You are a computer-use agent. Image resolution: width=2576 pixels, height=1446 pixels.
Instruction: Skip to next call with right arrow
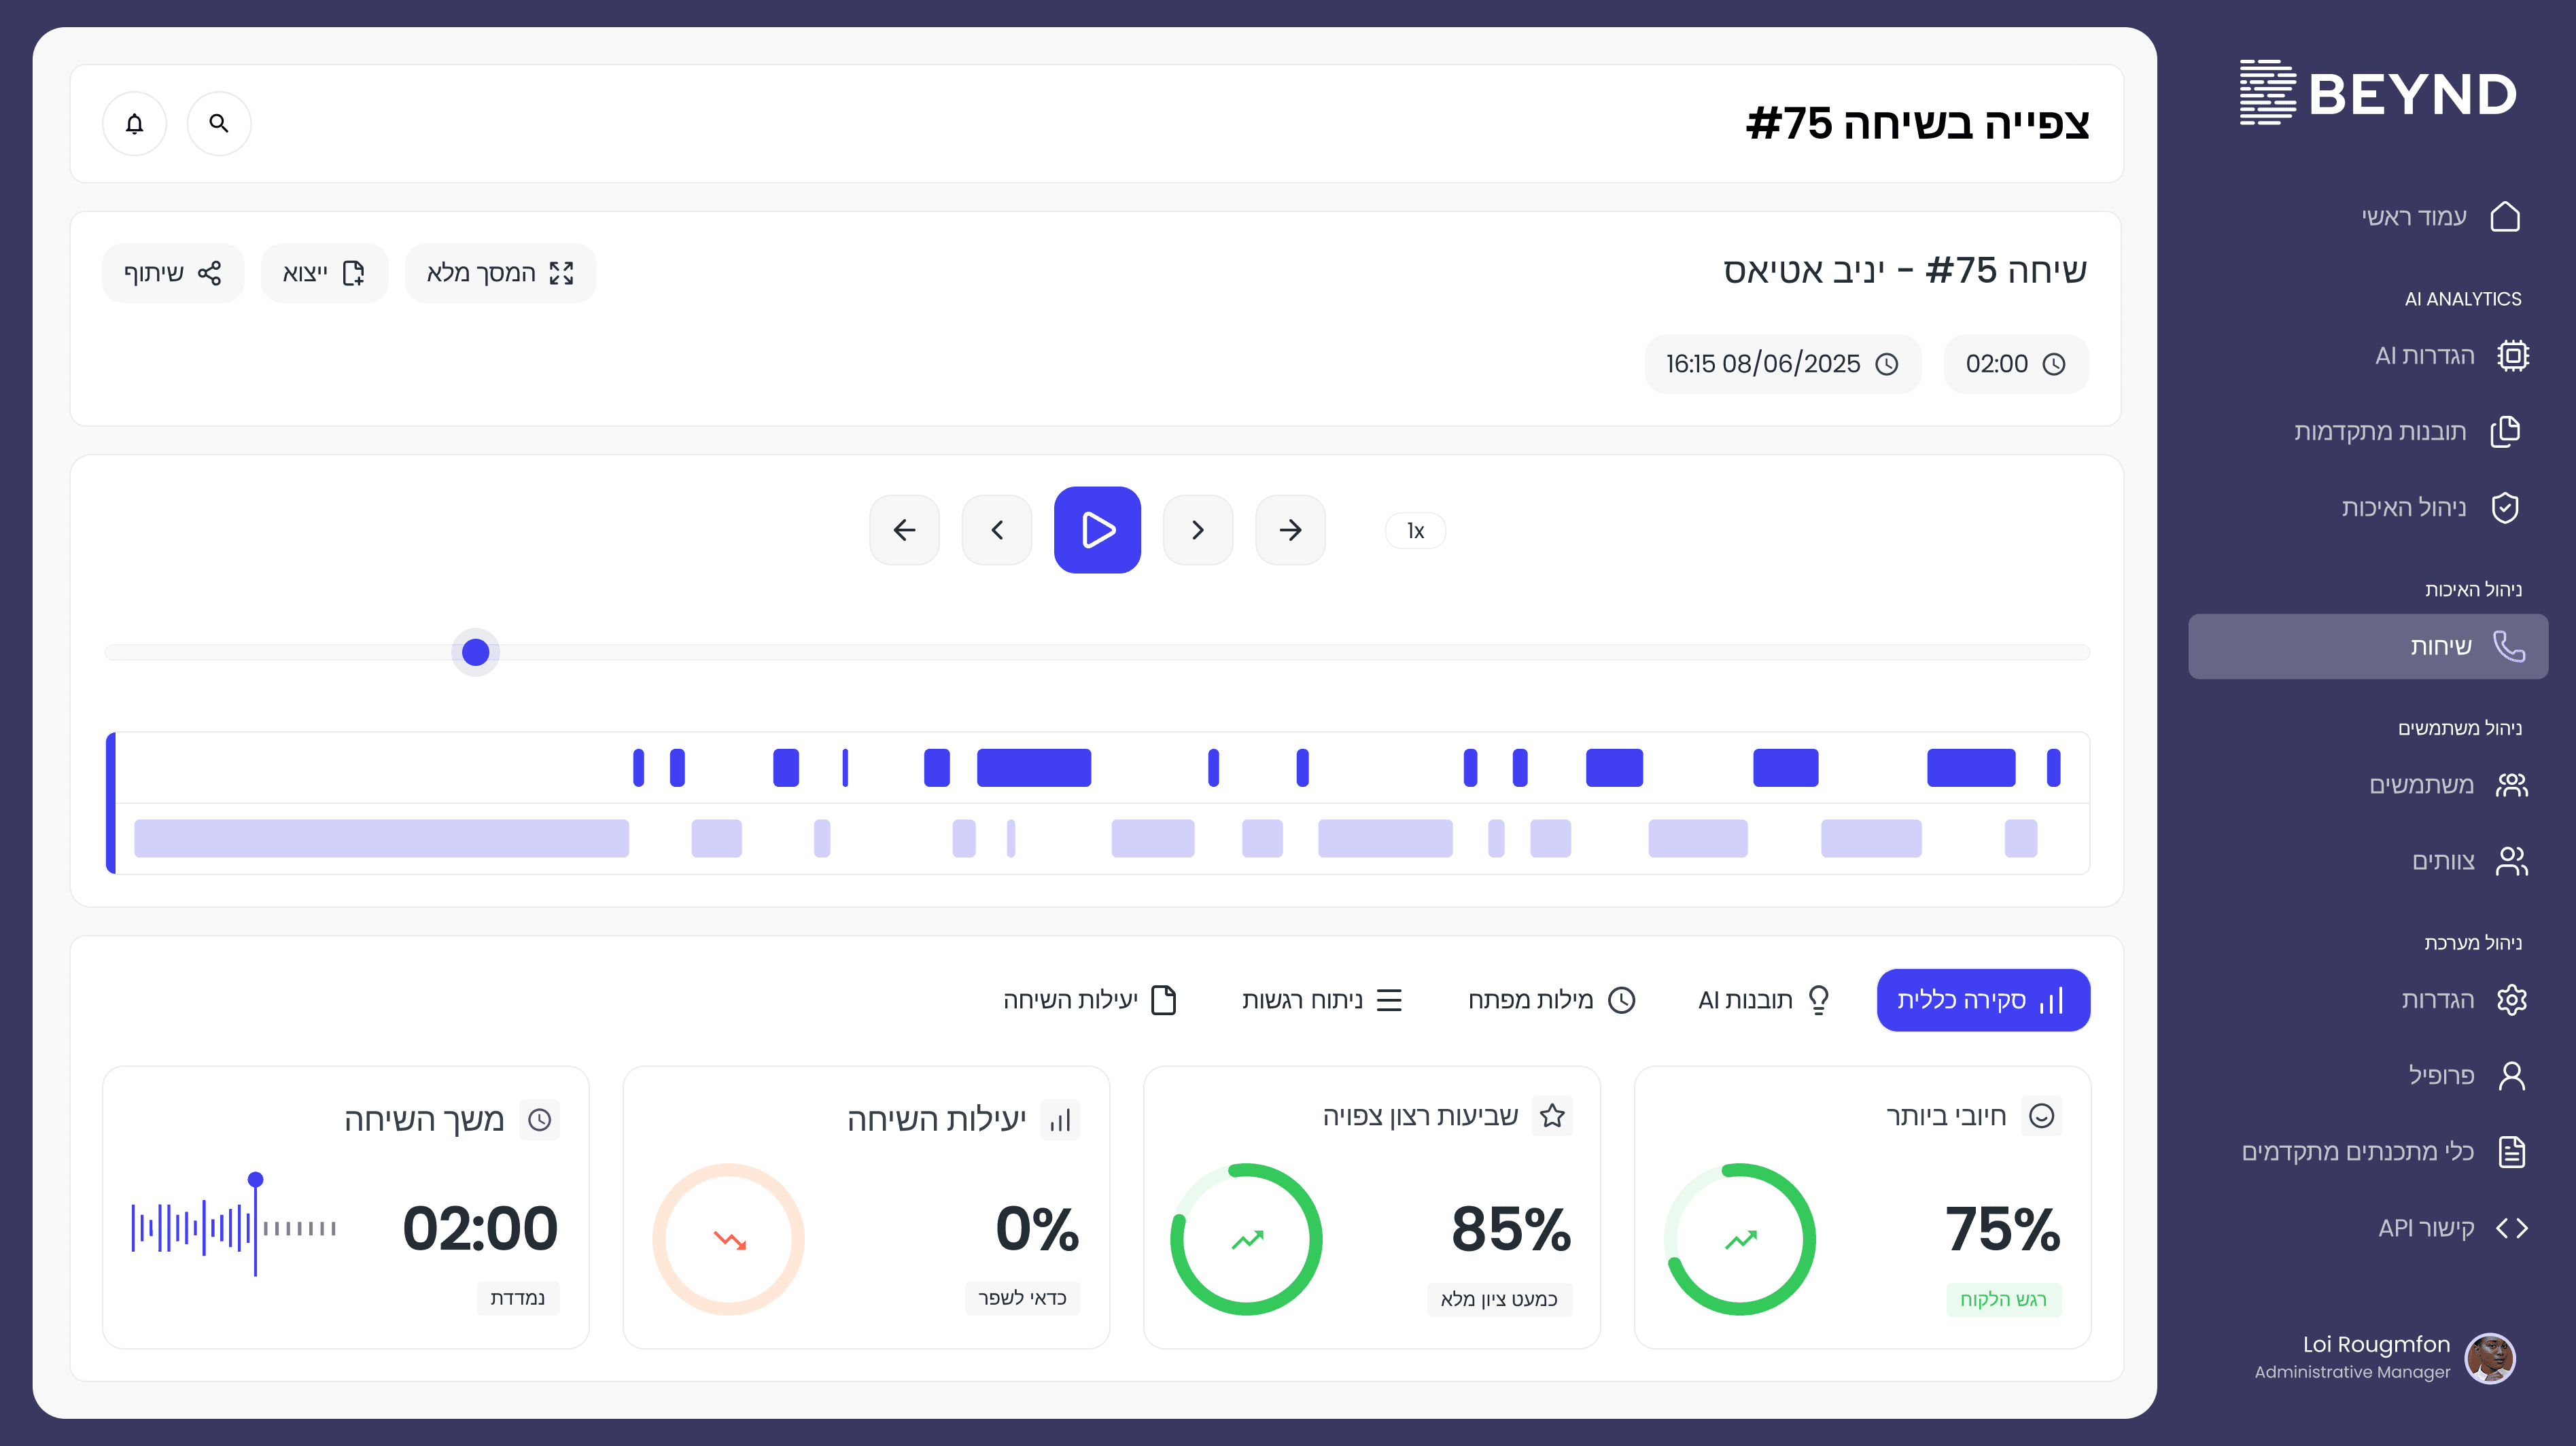(1290, 530)
